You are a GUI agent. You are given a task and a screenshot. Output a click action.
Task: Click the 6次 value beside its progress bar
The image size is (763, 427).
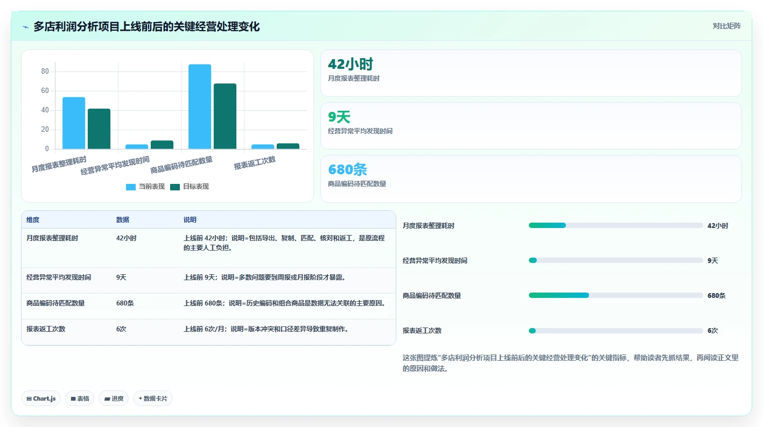coord(712,331)
